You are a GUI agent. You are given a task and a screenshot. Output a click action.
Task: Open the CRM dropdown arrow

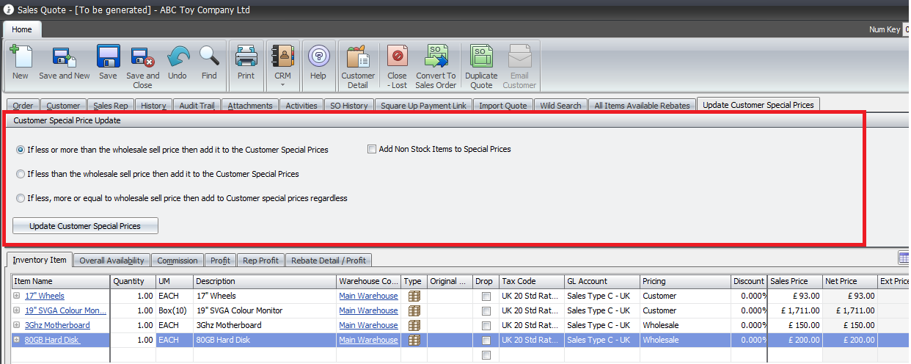[282, 85]
